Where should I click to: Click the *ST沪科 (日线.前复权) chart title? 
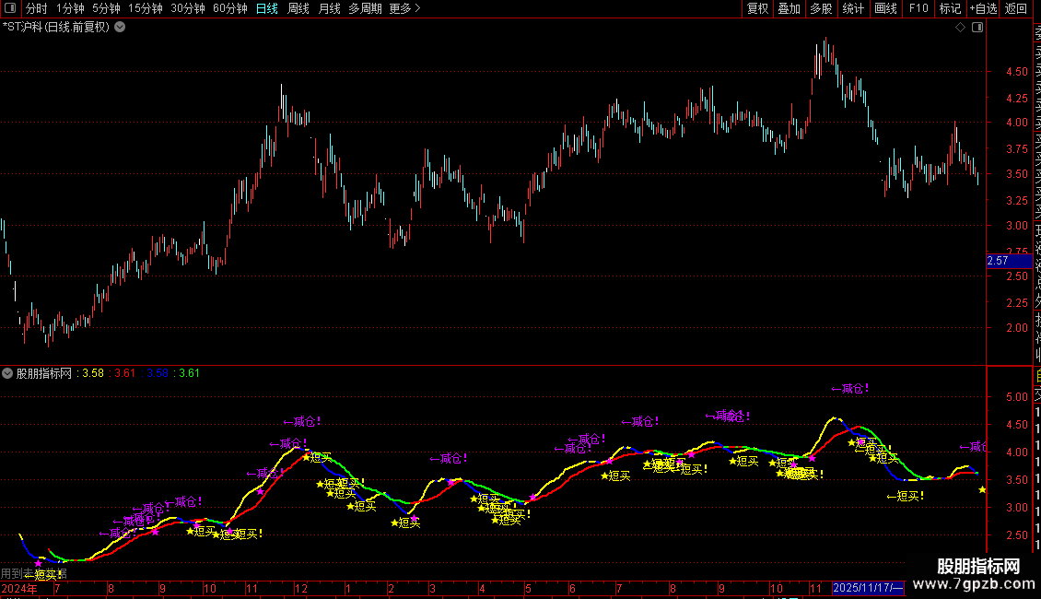point(56,28)
